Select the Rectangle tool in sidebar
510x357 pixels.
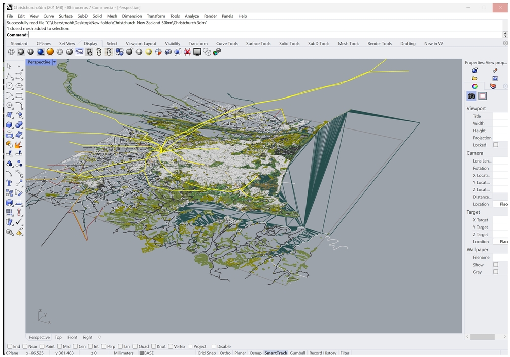pos(19,95)
